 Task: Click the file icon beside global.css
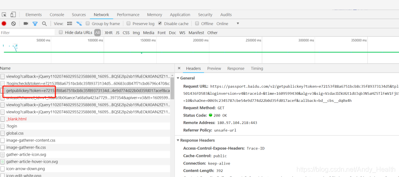(x=3, y=133)
